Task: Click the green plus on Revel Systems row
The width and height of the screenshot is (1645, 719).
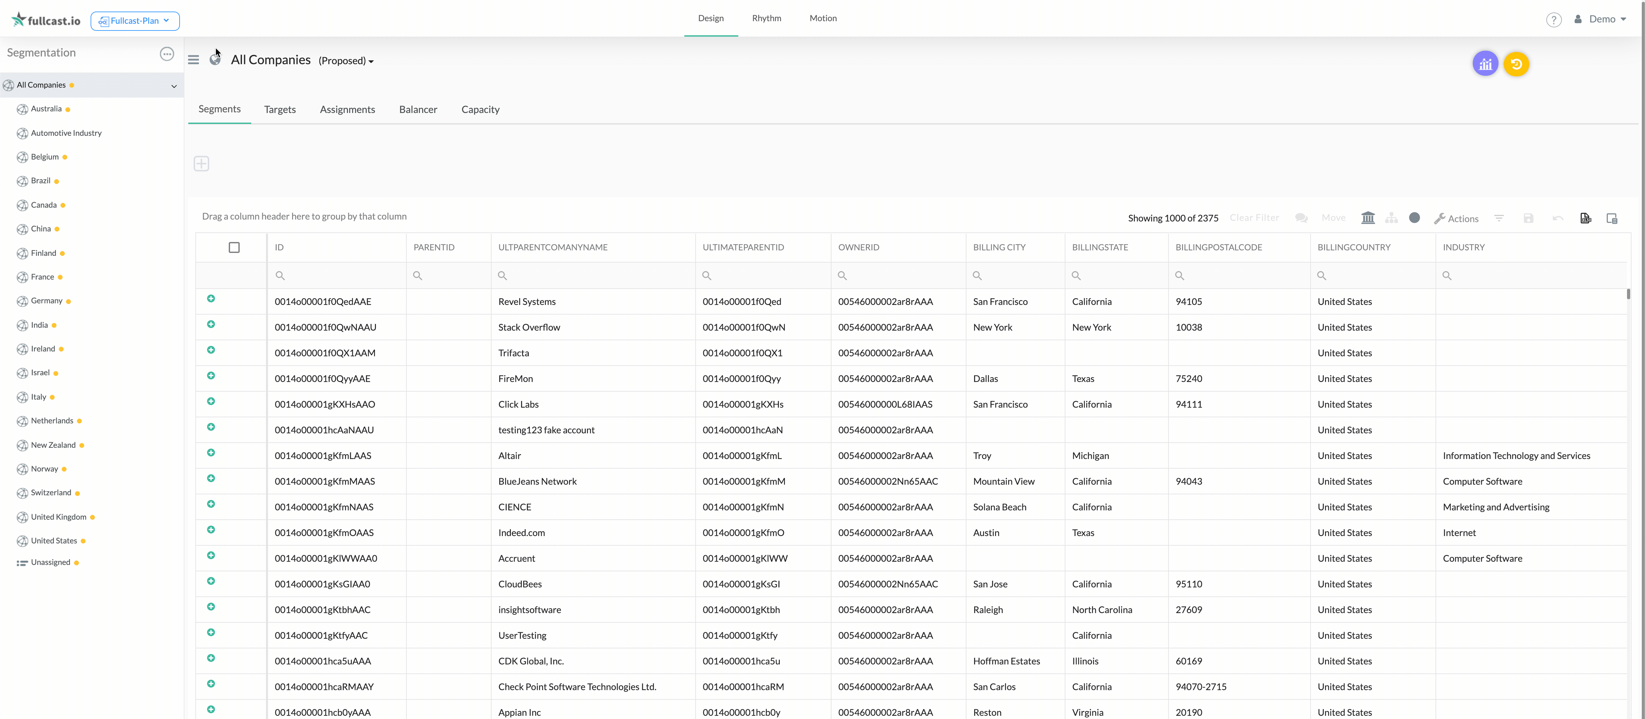Action: (x=211, y=299)
